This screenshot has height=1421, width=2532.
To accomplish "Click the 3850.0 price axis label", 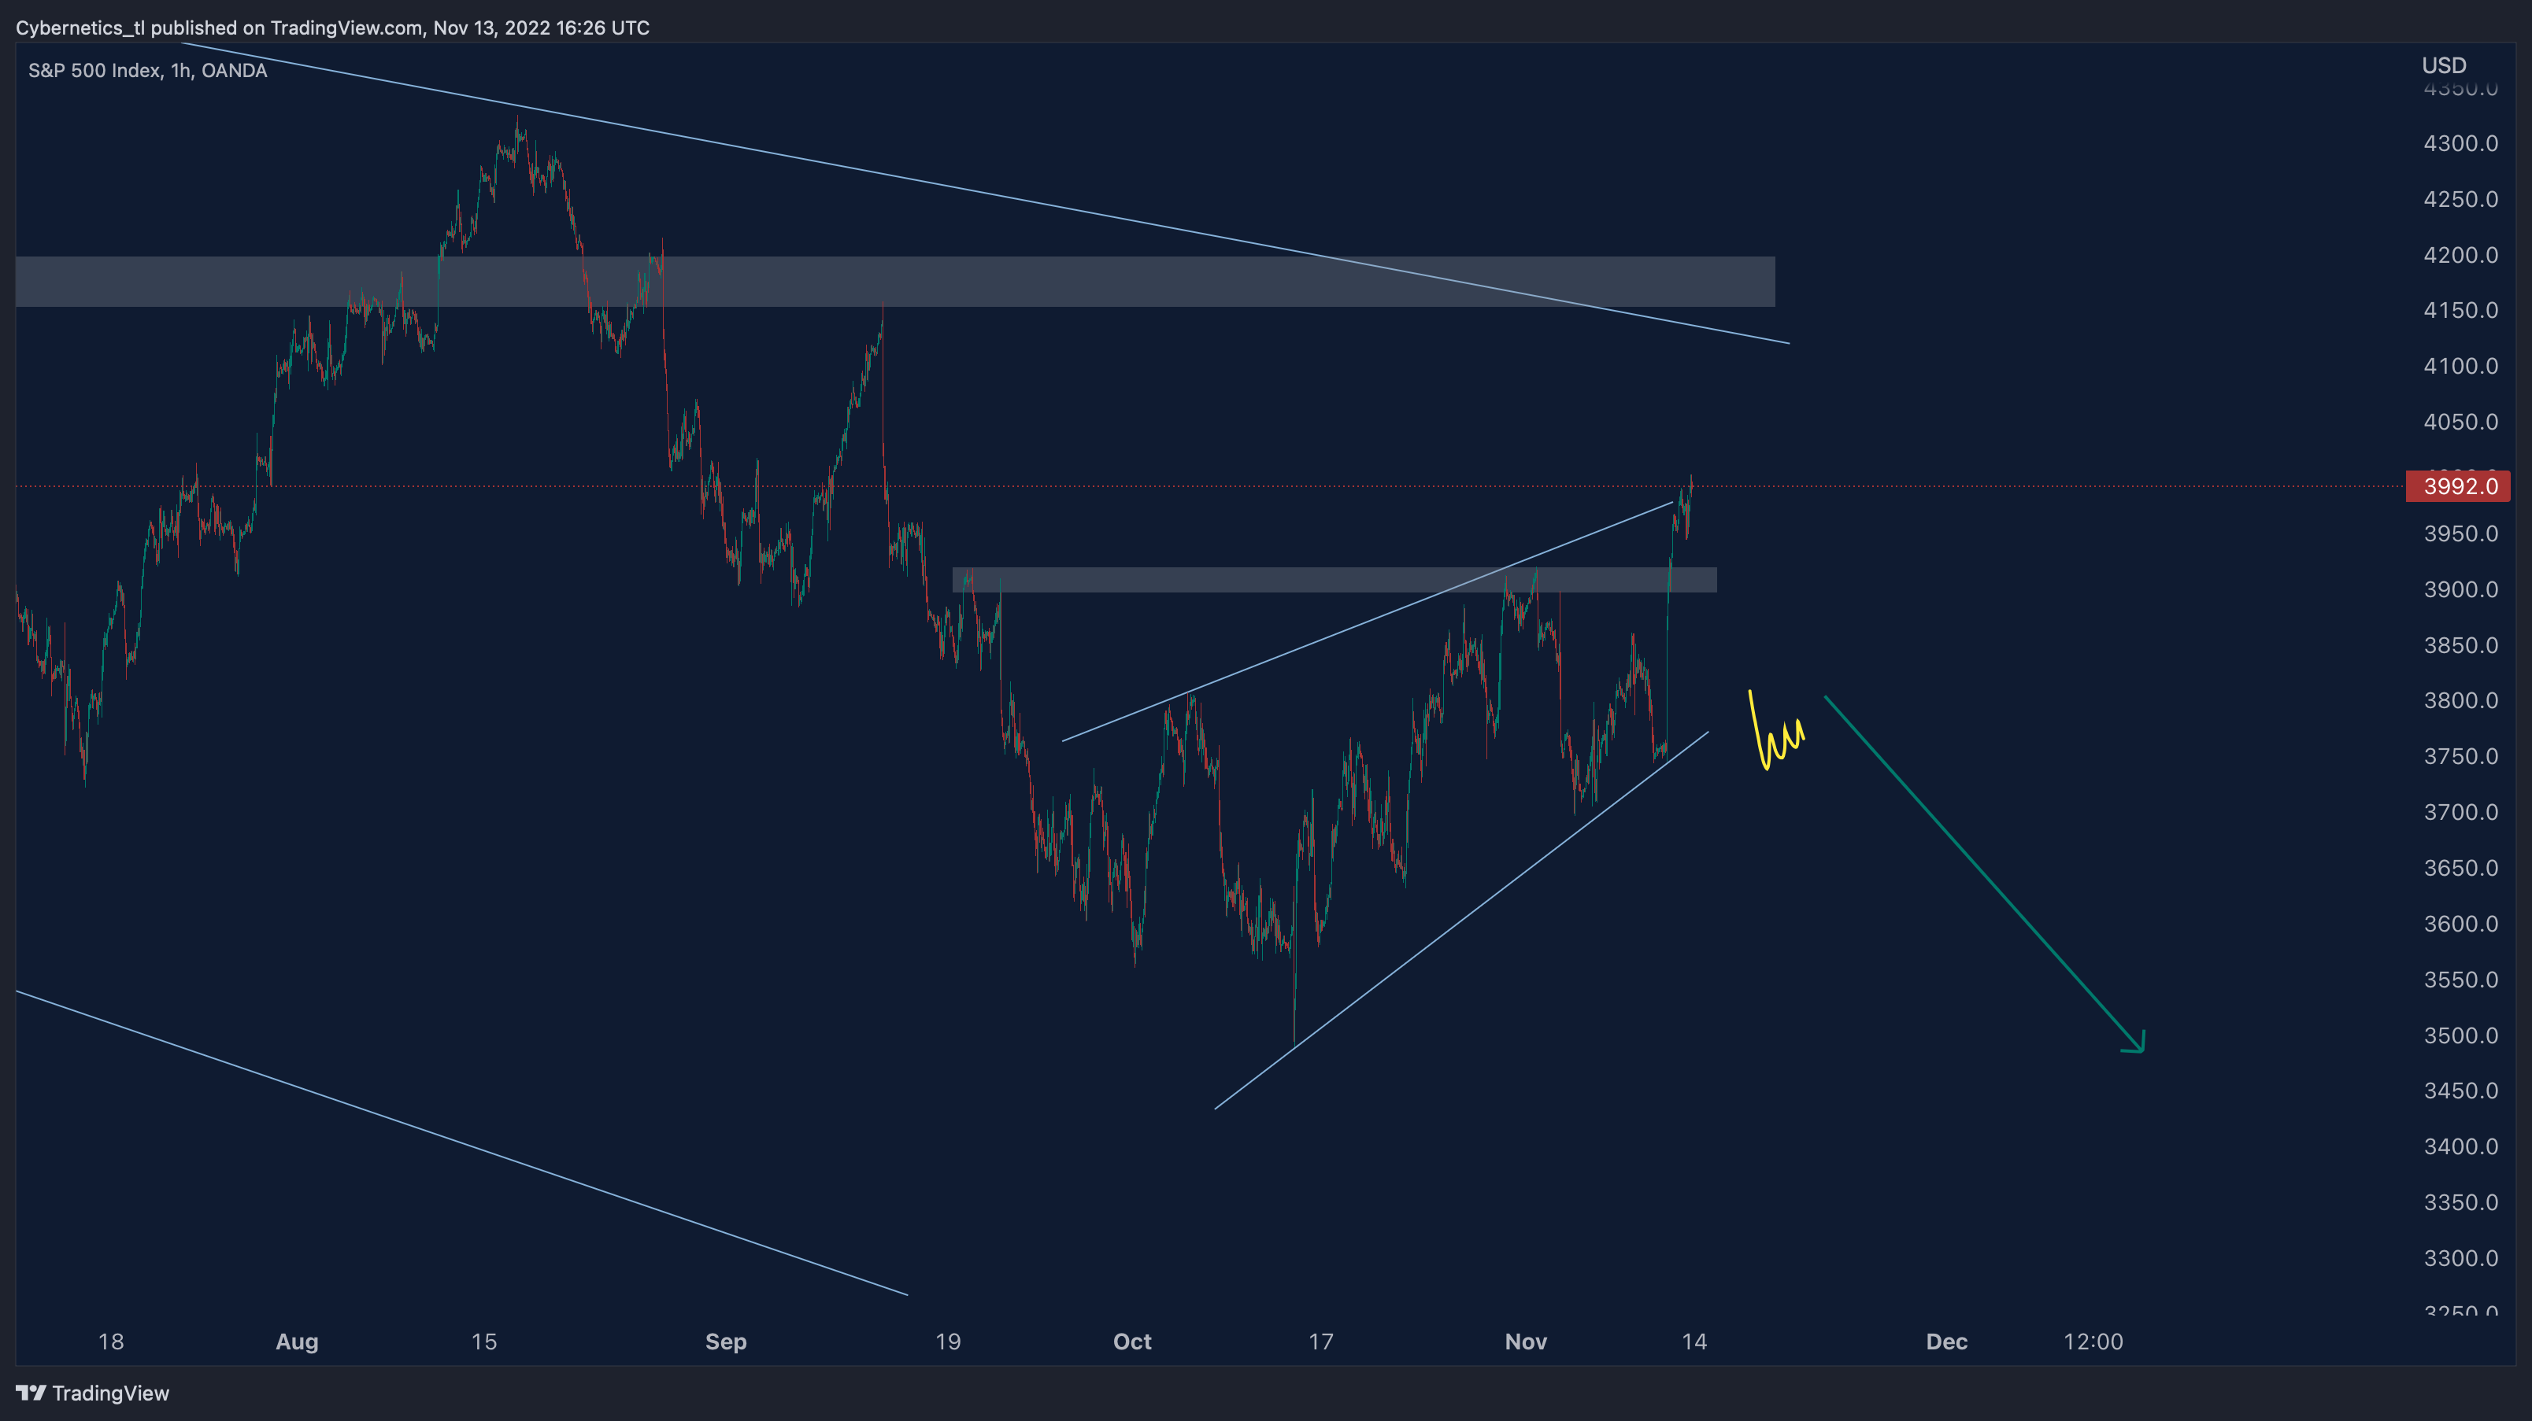I will pos(2460,645).
